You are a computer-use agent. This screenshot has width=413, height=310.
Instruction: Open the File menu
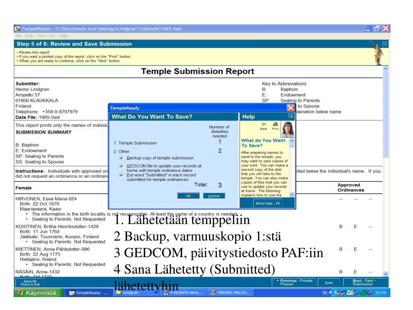19,36
